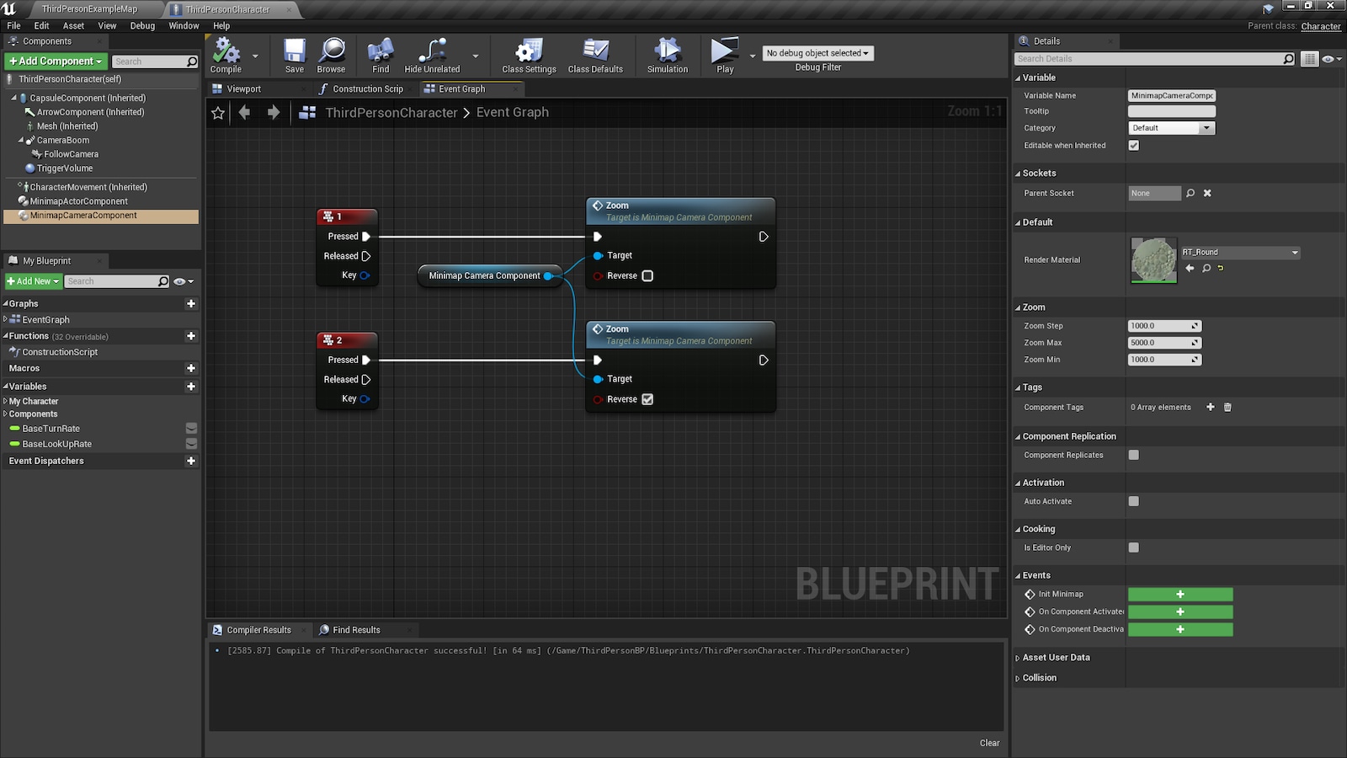The image size is (1347, 758).
Task: Open Class Settings from the toolbar
Action: 528,52
